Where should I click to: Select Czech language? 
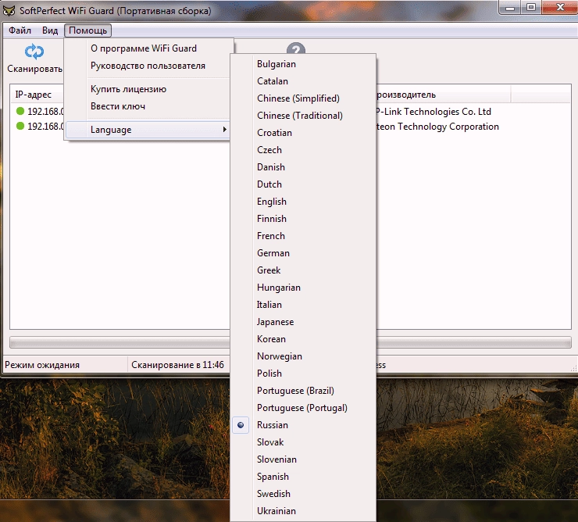tap(303, 150)
